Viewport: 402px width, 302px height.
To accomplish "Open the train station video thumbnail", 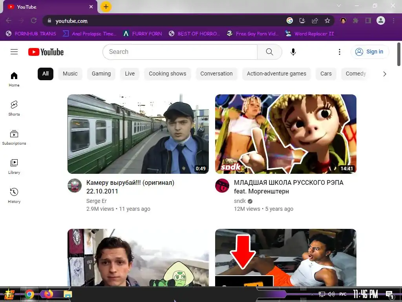I will click(138, 134).
